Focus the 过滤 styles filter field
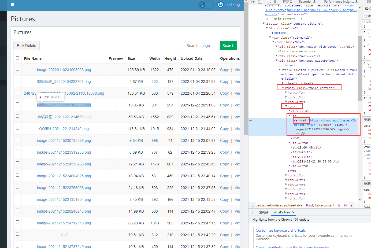The image size is (371, 248). 367,16
